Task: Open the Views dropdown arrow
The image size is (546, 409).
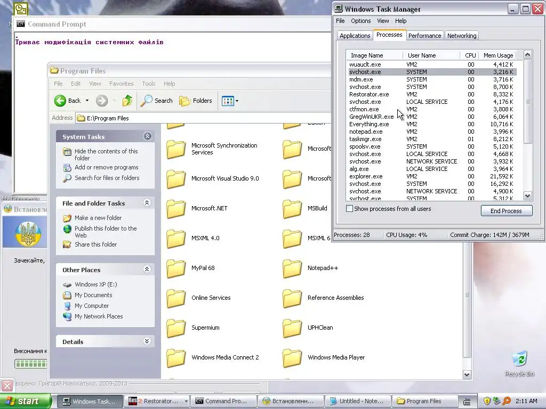Action: (x=237, y=101)
